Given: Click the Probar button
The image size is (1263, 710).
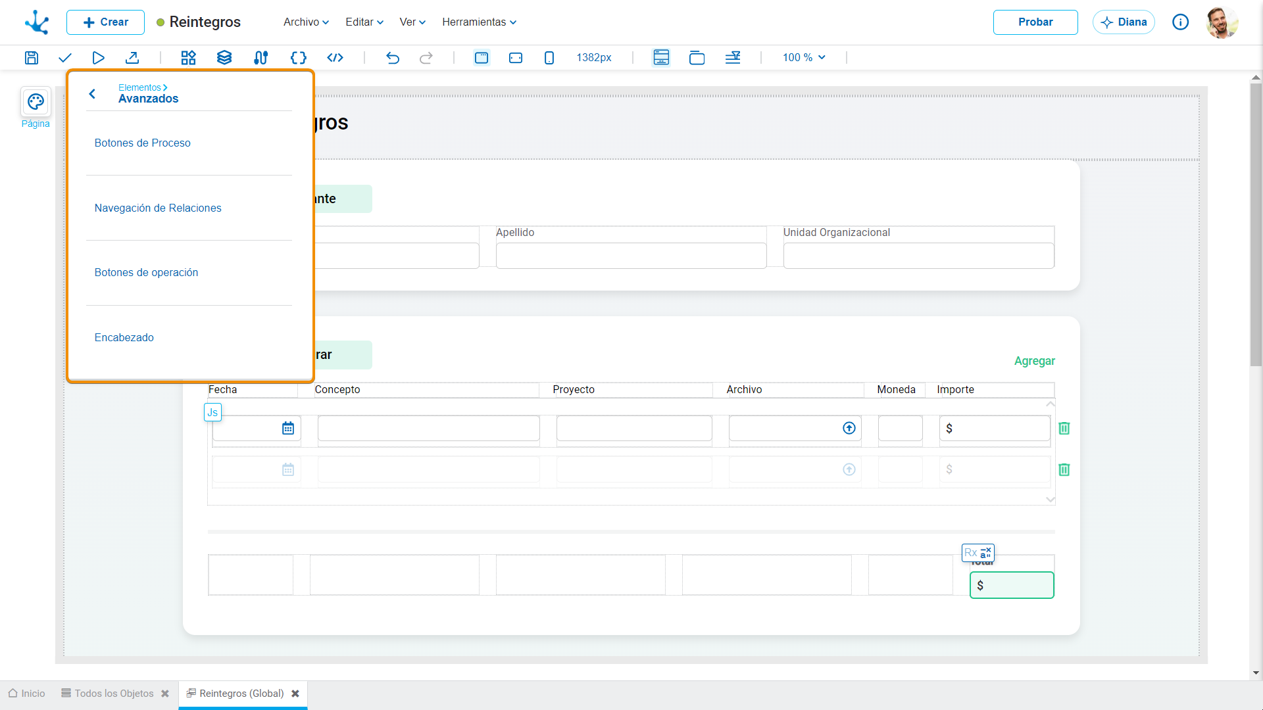Looking at the screenshot, I should 1035,22.
